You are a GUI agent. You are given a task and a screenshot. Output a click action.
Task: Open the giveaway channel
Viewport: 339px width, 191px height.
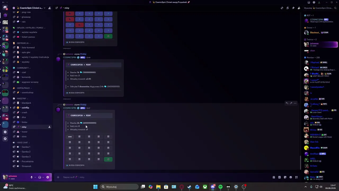tap(32, 17)
